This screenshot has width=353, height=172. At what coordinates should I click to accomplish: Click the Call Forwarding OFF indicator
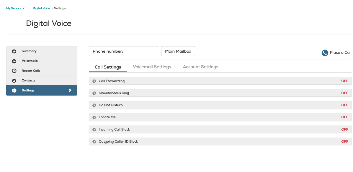345,81
